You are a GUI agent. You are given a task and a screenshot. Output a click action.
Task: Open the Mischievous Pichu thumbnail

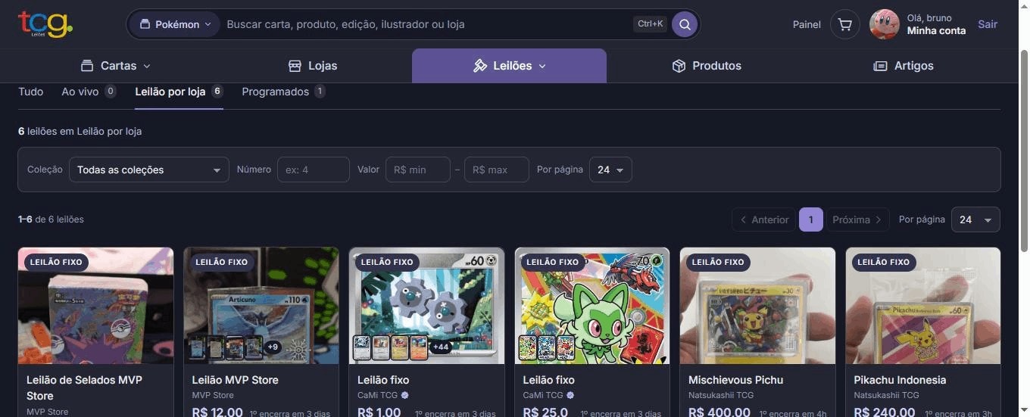pyautogui.click(x=758, y=306)
